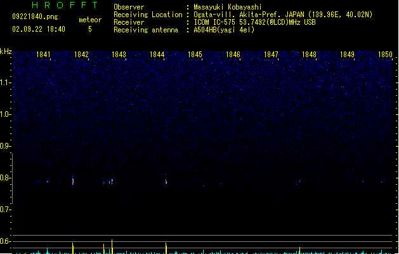Click the 1845 time axis label
This screenshot has height=254, width=399.
point(195,55)
